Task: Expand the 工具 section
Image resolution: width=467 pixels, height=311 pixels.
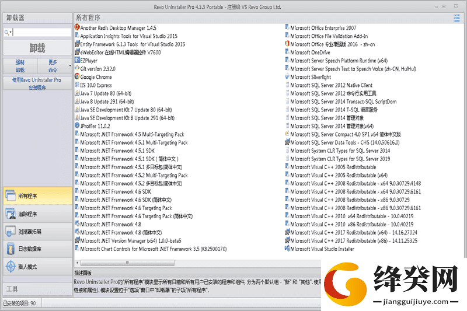Action: point(37,289)
